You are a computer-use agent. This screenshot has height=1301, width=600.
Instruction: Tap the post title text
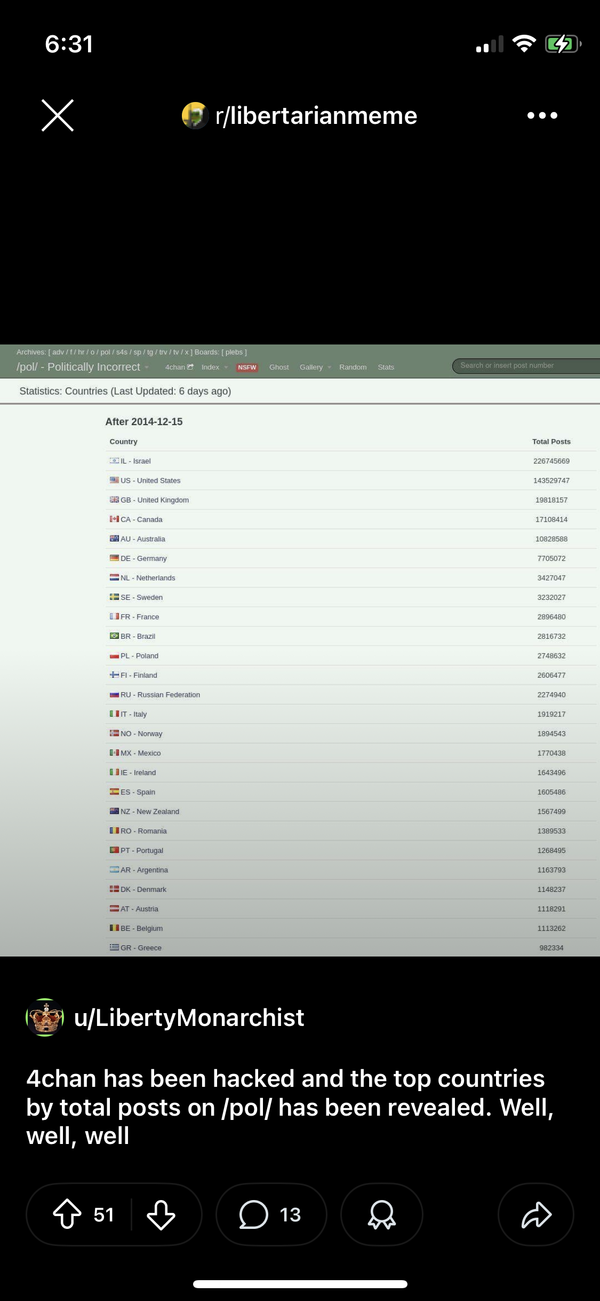(x=291, y=1107)
